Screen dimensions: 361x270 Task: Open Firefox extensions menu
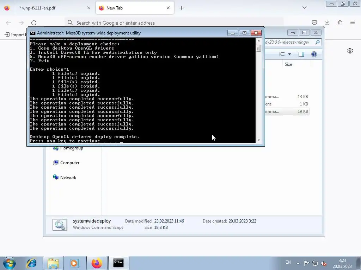(x=340, y=22)
